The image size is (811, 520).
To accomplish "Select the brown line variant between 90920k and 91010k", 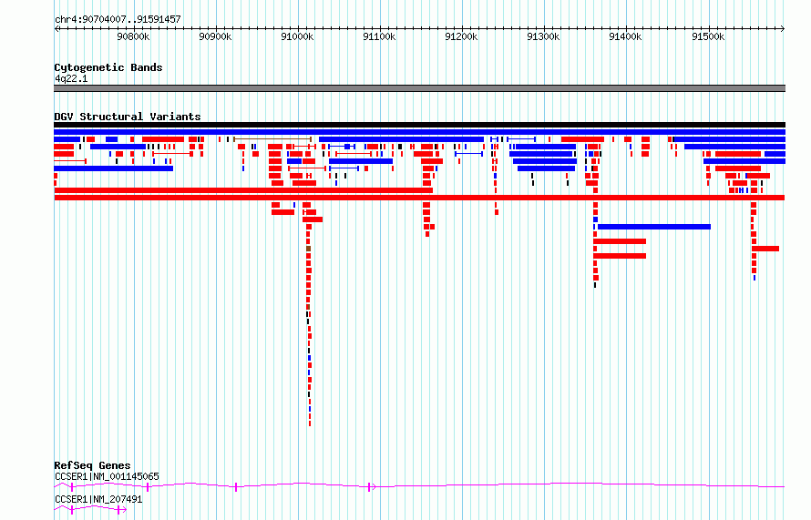I will point(272,139).
